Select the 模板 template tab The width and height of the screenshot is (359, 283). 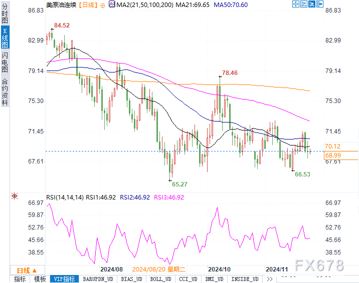point(40,279)
